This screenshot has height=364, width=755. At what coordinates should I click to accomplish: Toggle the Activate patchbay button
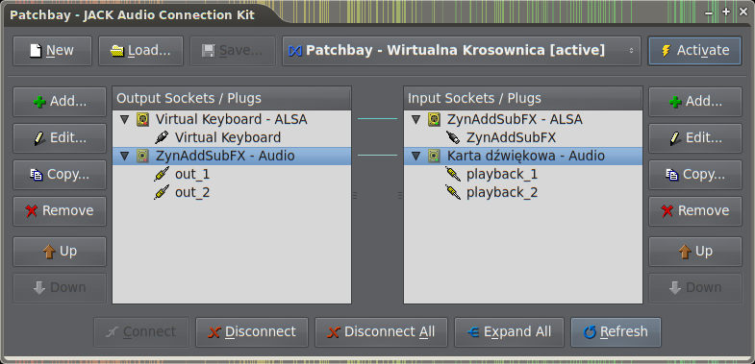[x=694, y=51]
